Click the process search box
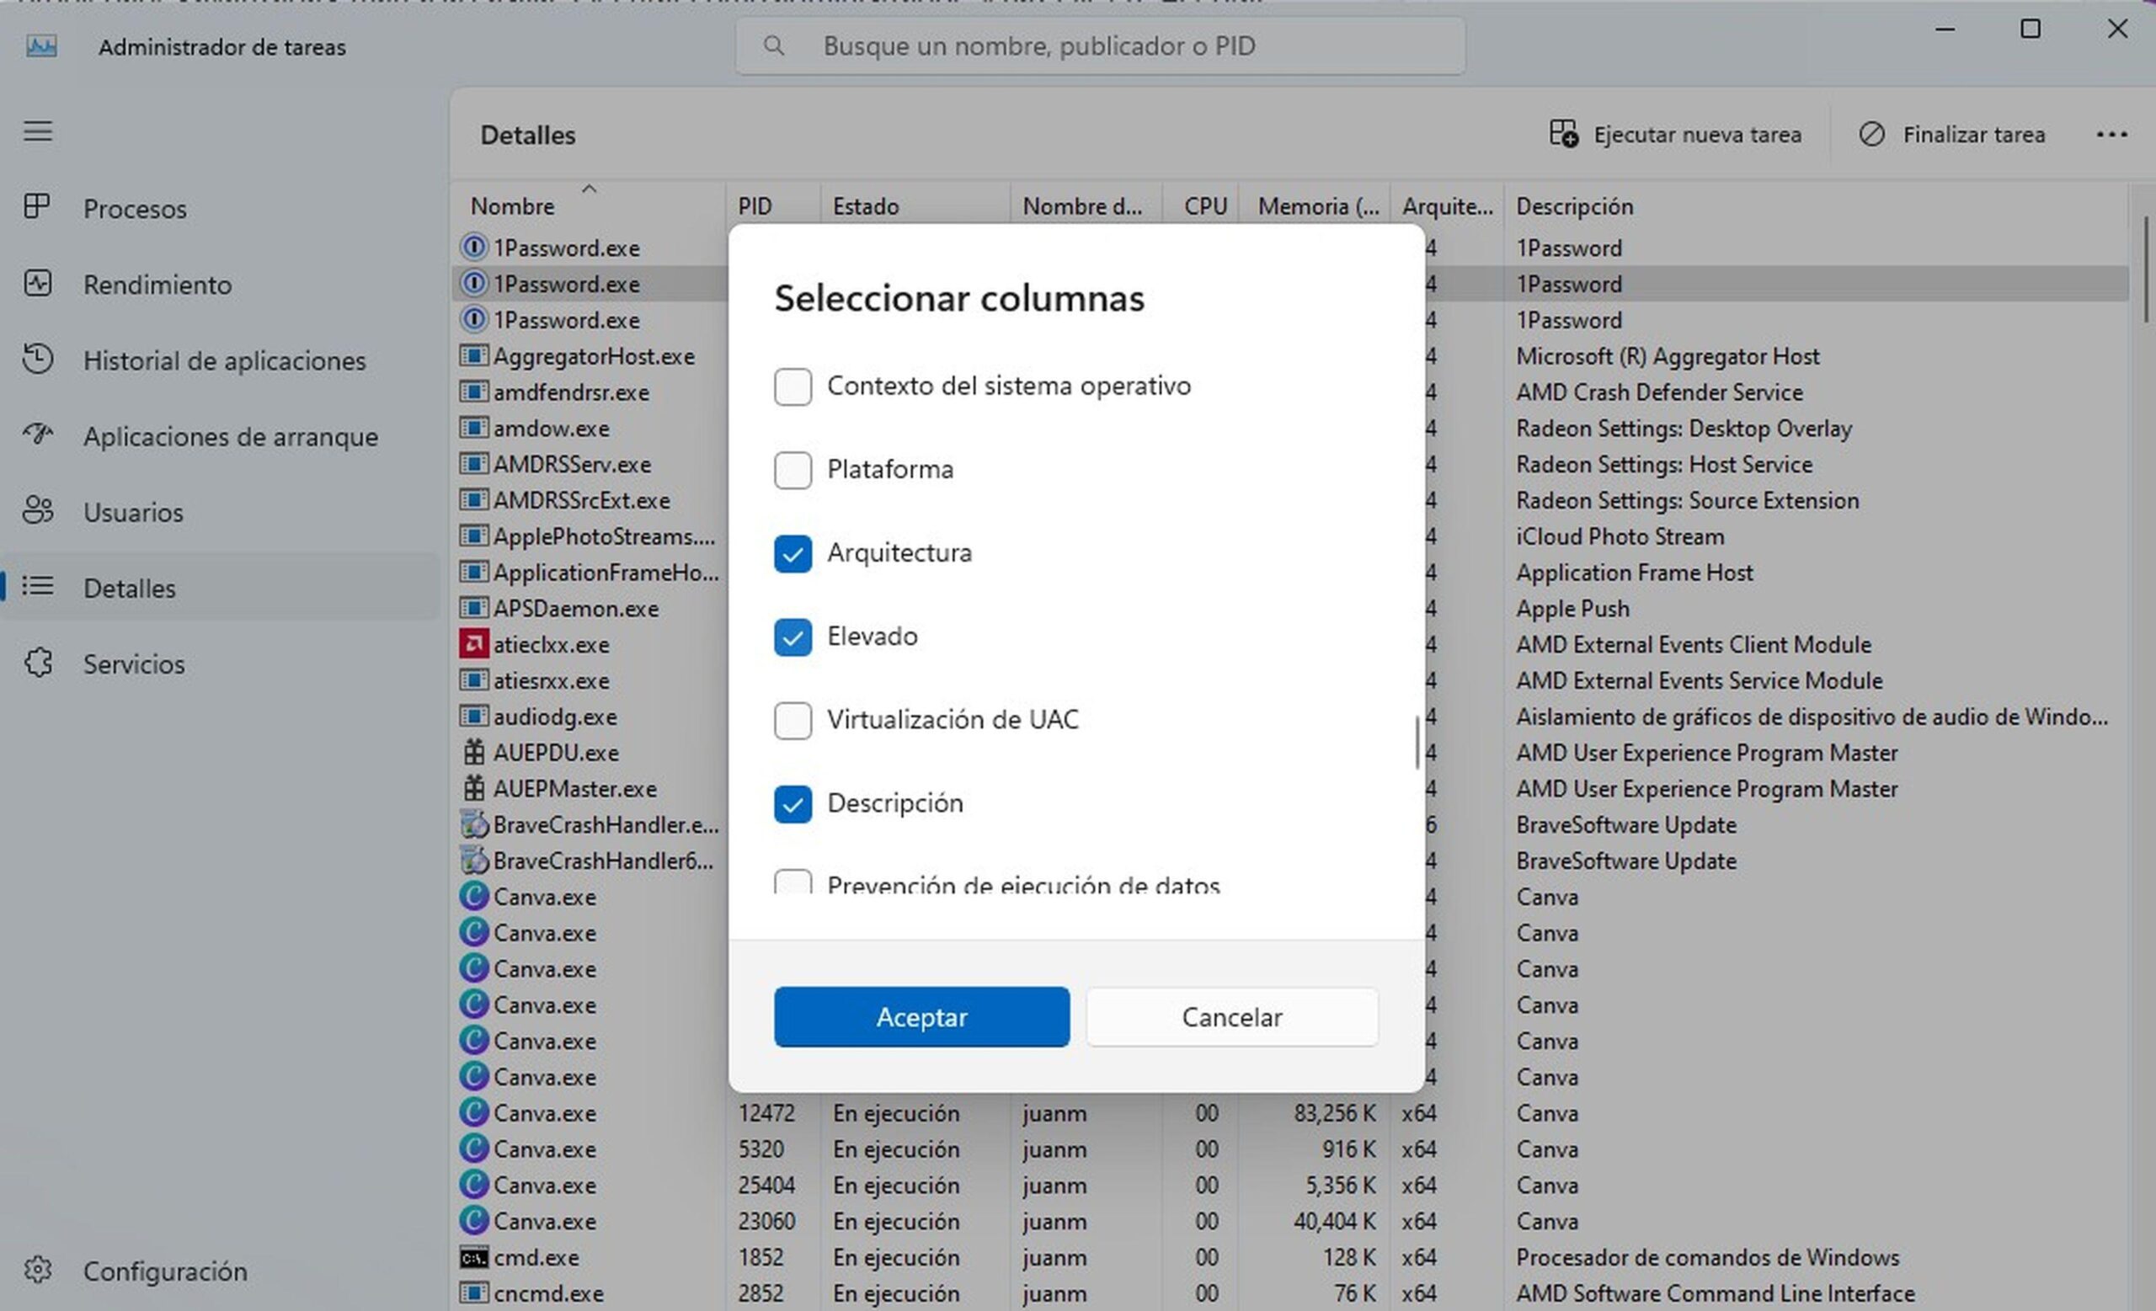 [x=1100, y=45]
